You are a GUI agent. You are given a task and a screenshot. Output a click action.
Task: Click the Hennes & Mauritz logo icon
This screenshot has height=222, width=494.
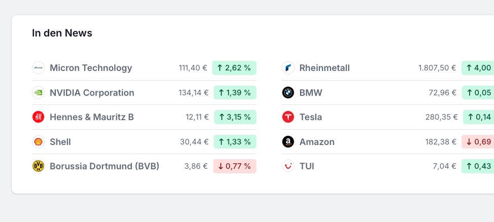coord(39,117)
